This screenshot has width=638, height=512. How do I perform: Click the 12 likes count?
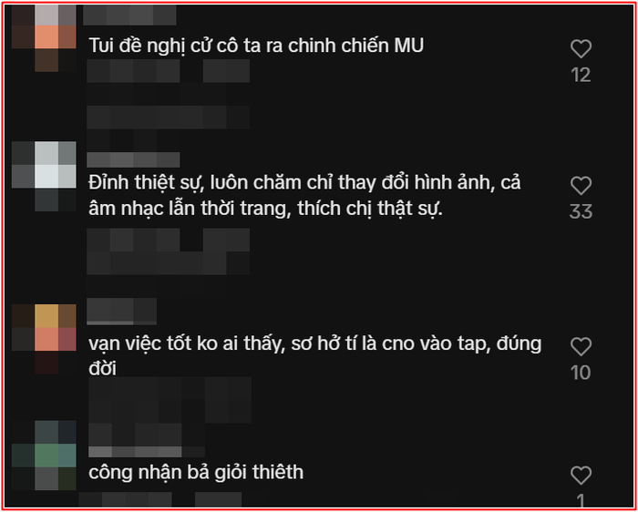[581, 76]
